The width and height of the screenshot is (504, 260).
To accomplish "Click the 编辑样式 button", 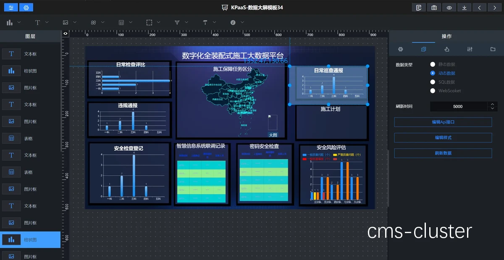I will (443, 138).
